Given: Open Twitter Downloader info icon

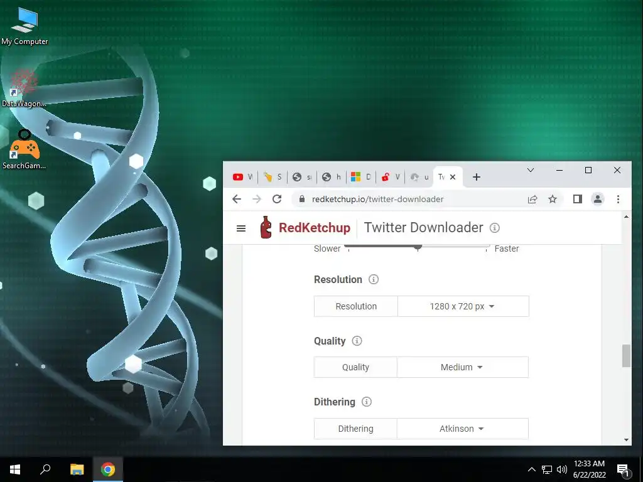Looking at the screenshot, I should click(x=495, y=228).
